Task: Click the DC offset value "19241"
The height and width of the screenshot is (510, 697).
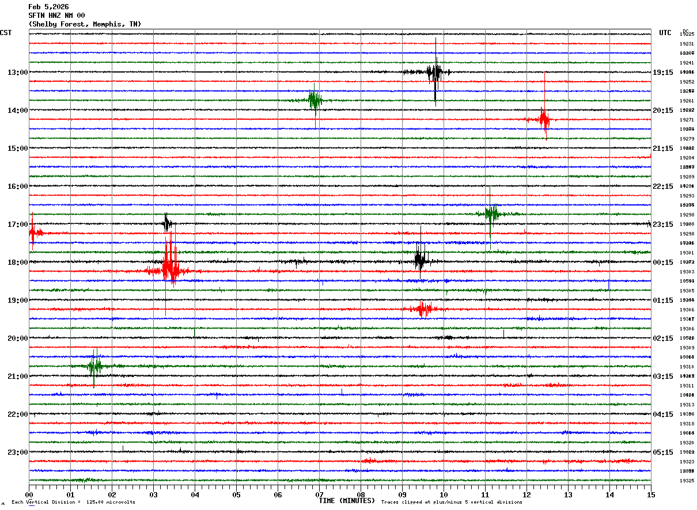Action: (687, 63)
